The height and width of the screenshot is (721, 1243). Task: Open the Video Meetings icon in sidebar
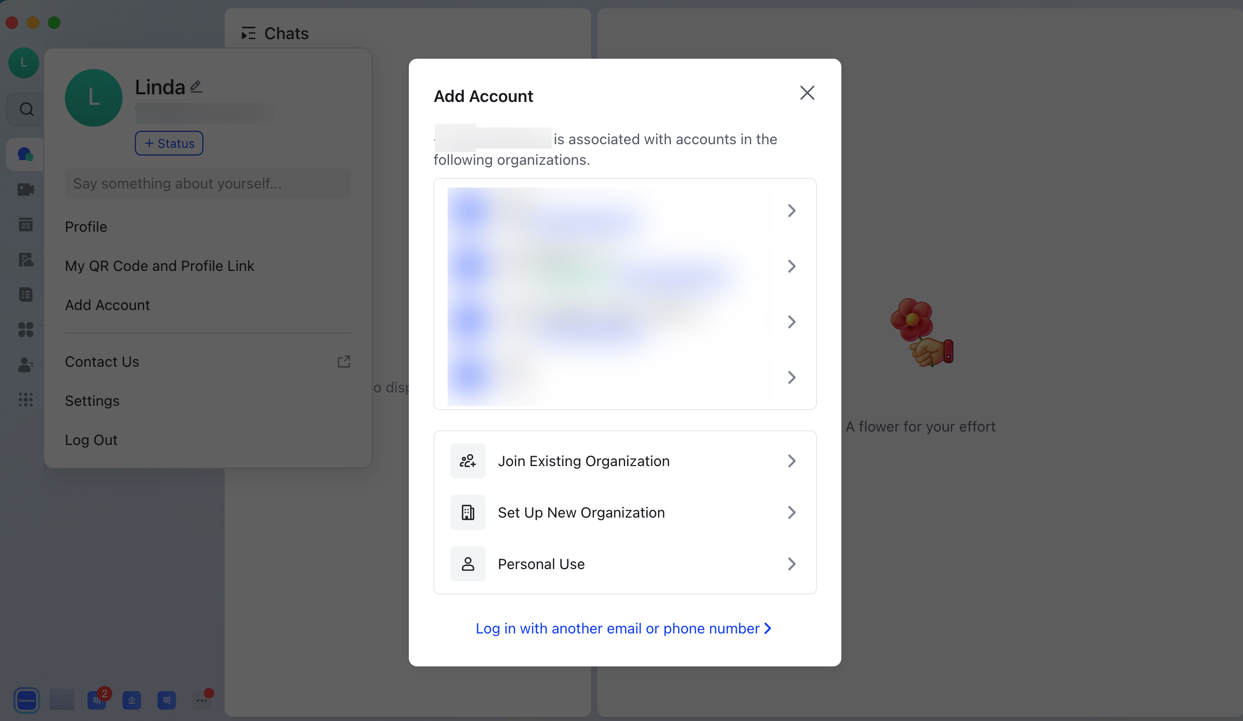[x=25, y=189]
